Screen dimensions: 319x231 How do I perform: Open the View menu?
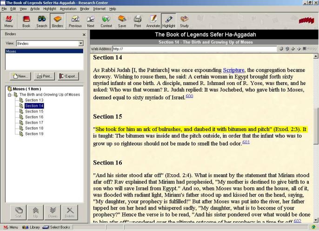pyautogui.click(x=23, y=9)
